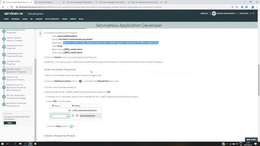Open 'Create a System Property Category' lesson
The image size is (260, 146).
pyautogui.click(x=15, y=39)
